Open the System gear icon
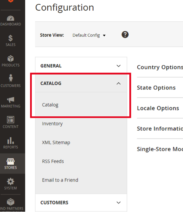183x212 pixels. point(11,181)
